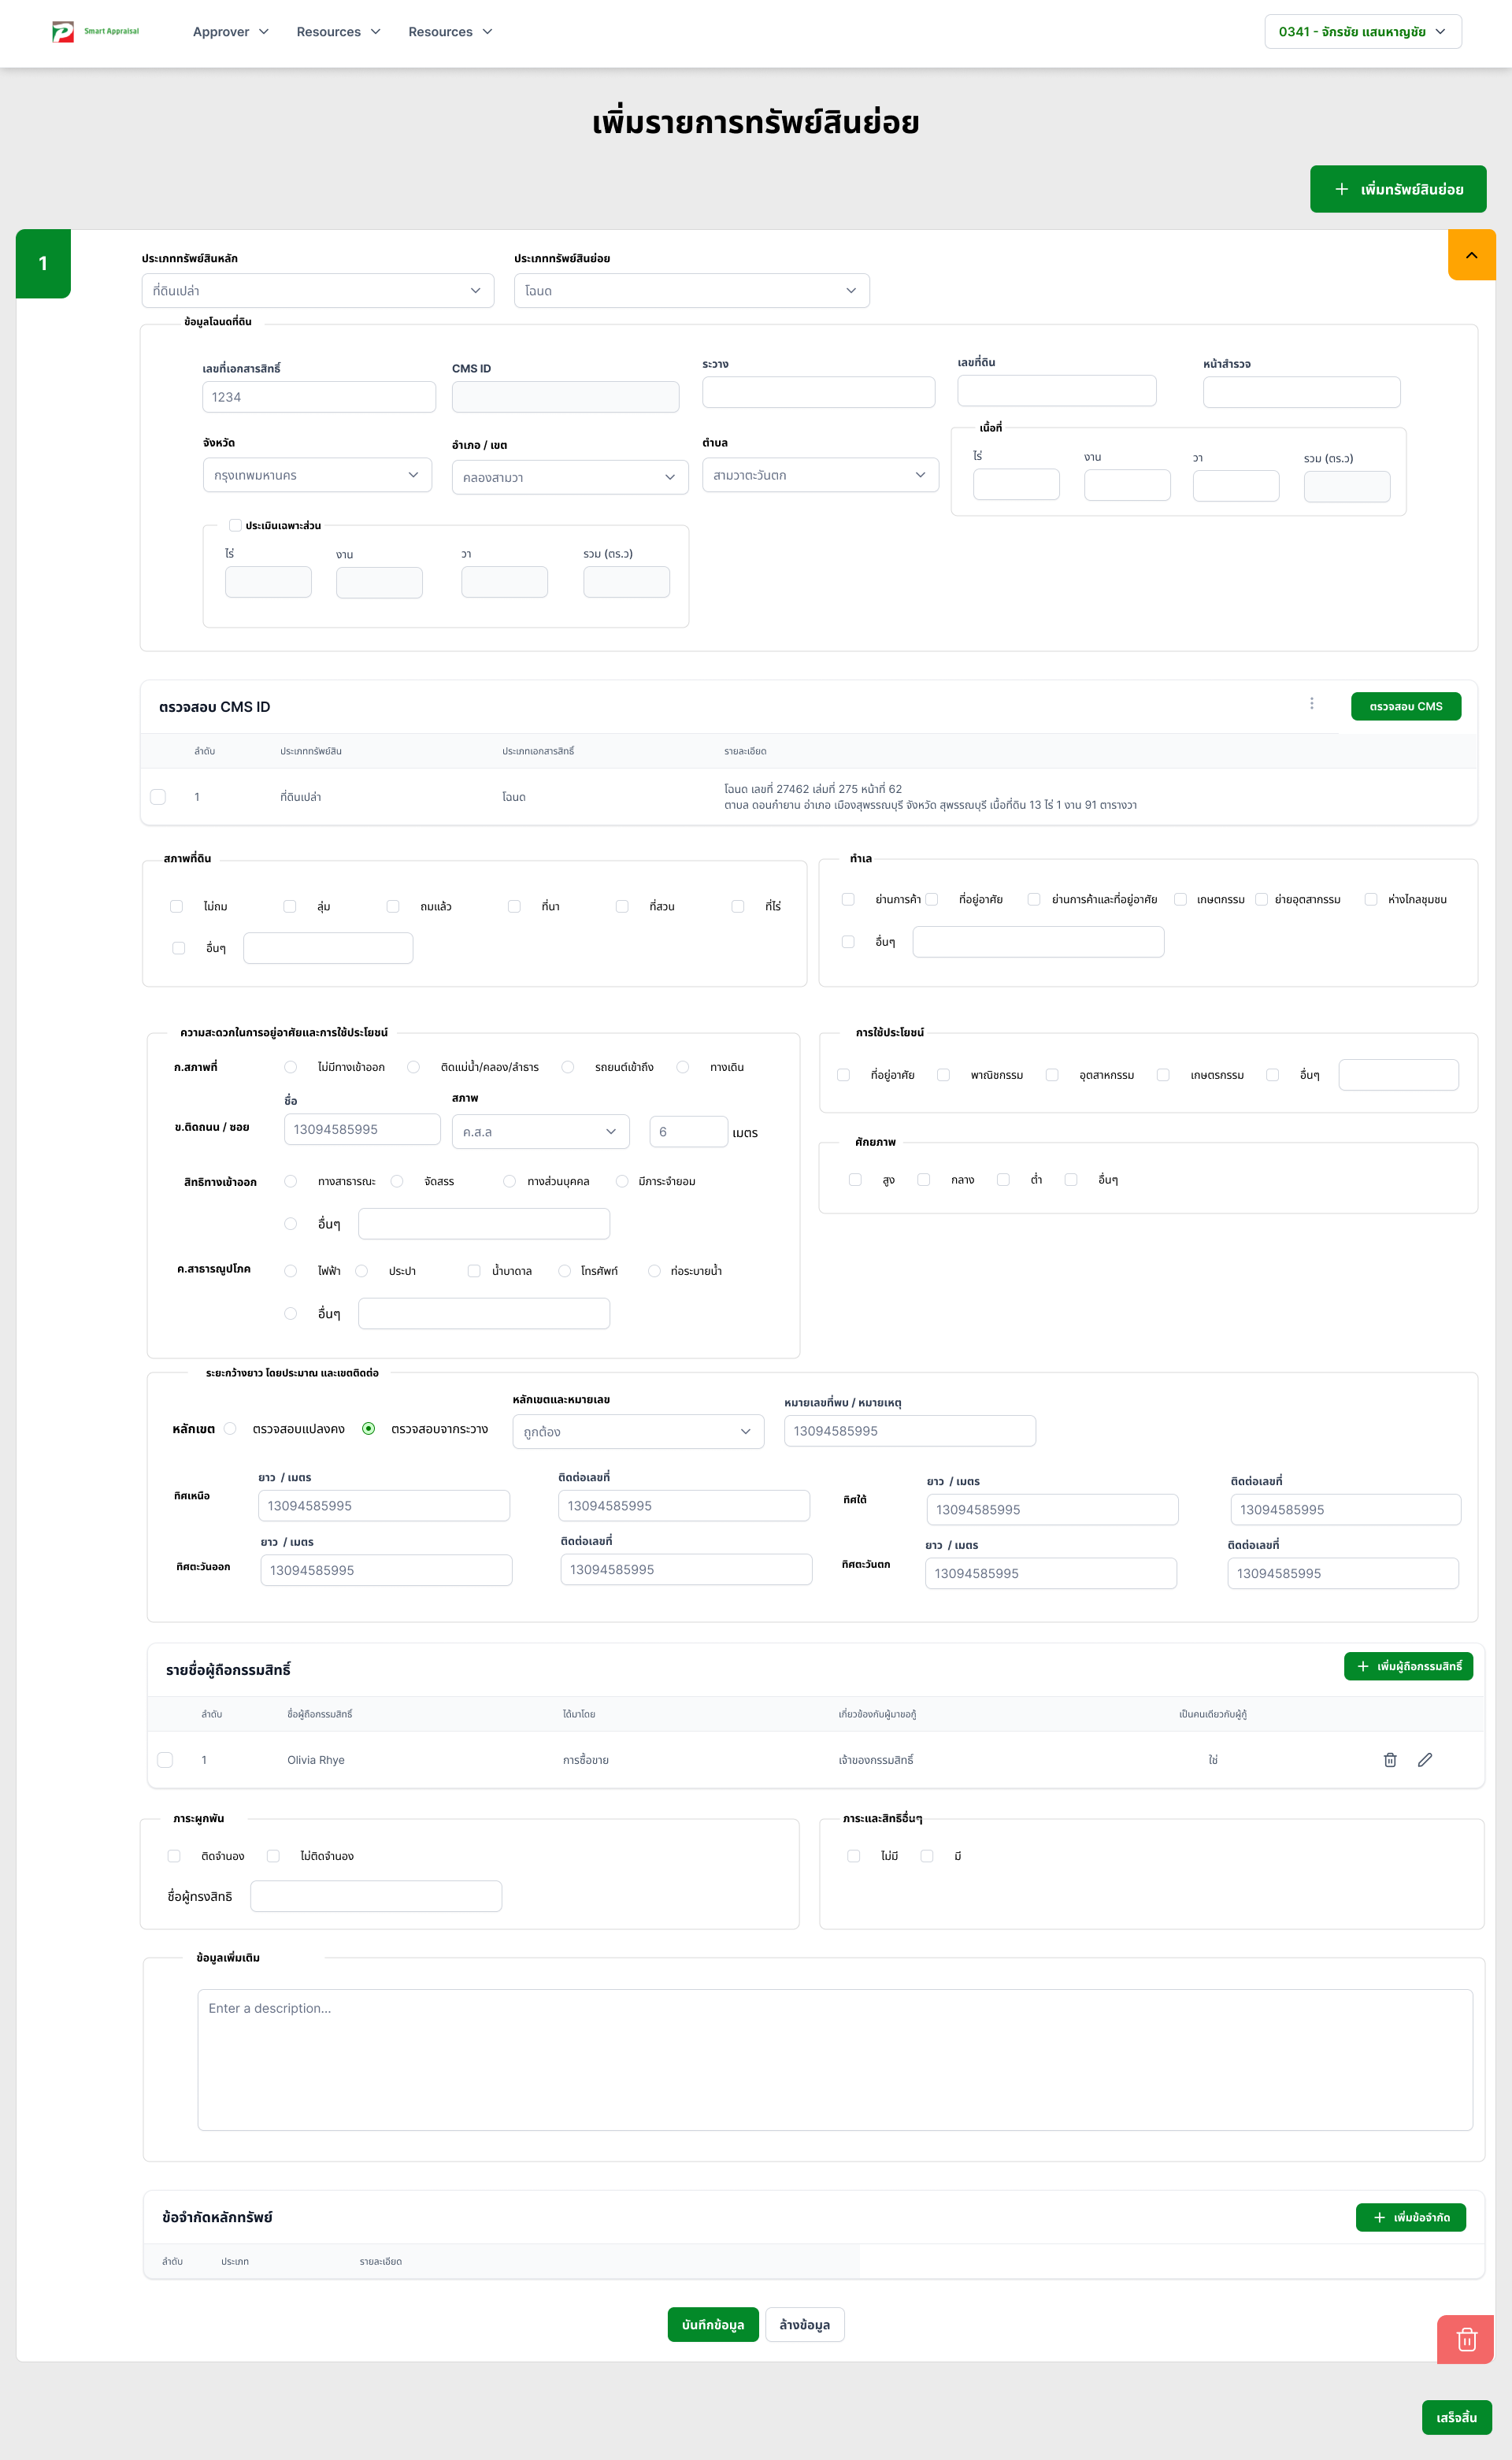Click the ล้างข้อมูล clear button
This screenshot has height=2460, width=1512.
804,2324
